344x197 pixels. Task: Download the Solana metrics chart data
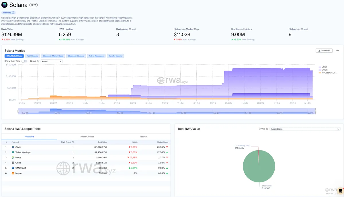point(324,50)
